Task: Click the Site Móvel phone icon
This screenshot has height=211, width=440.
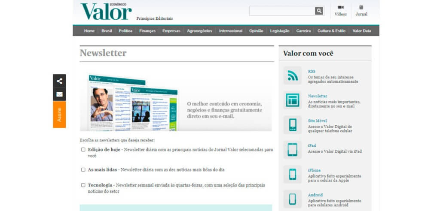Action: pos(293,125)
